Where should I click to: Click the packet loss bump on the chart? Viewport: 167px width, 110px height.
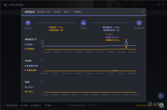click(116, 70)
